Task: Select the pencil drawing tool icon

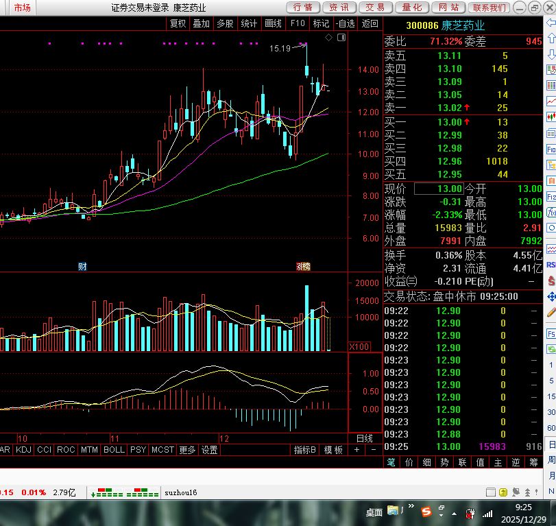Action: tap(551, 313)
